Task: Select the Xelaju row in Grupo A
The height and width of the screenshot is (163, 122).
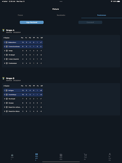Action: click(x=23, y=51)
